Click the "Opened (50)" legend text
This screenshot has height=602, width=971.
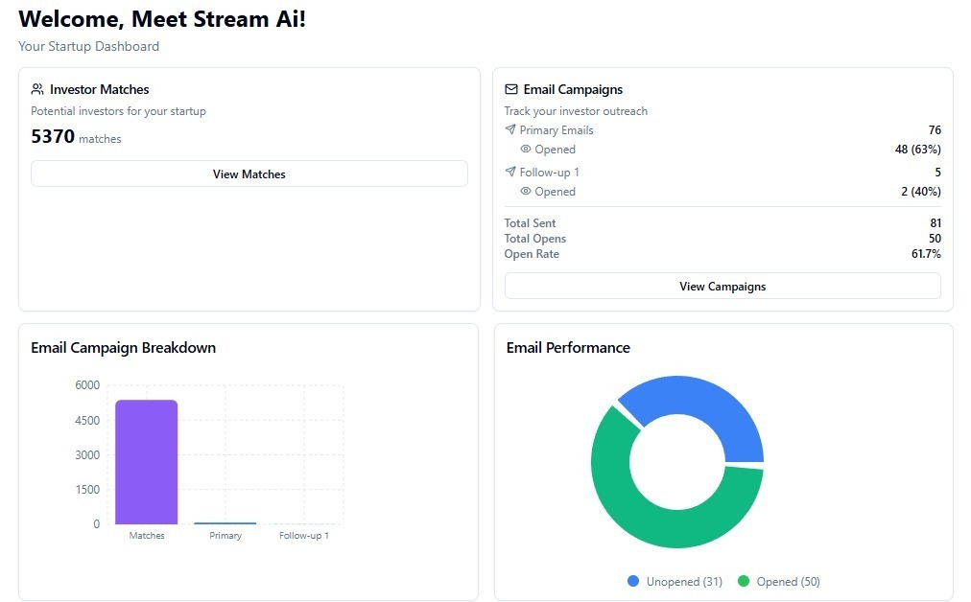click(789, 582)
